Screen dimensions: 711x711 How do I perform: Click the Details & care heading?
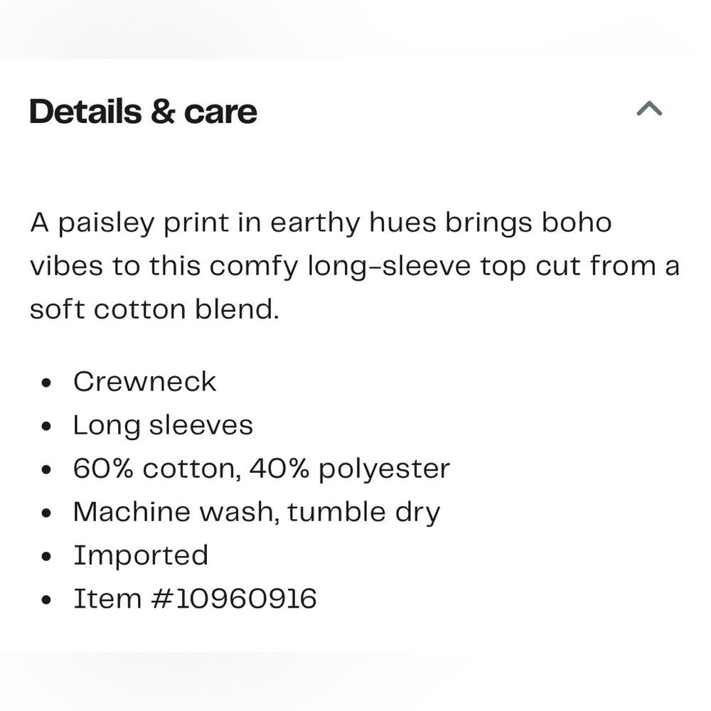tap(144, 112)
